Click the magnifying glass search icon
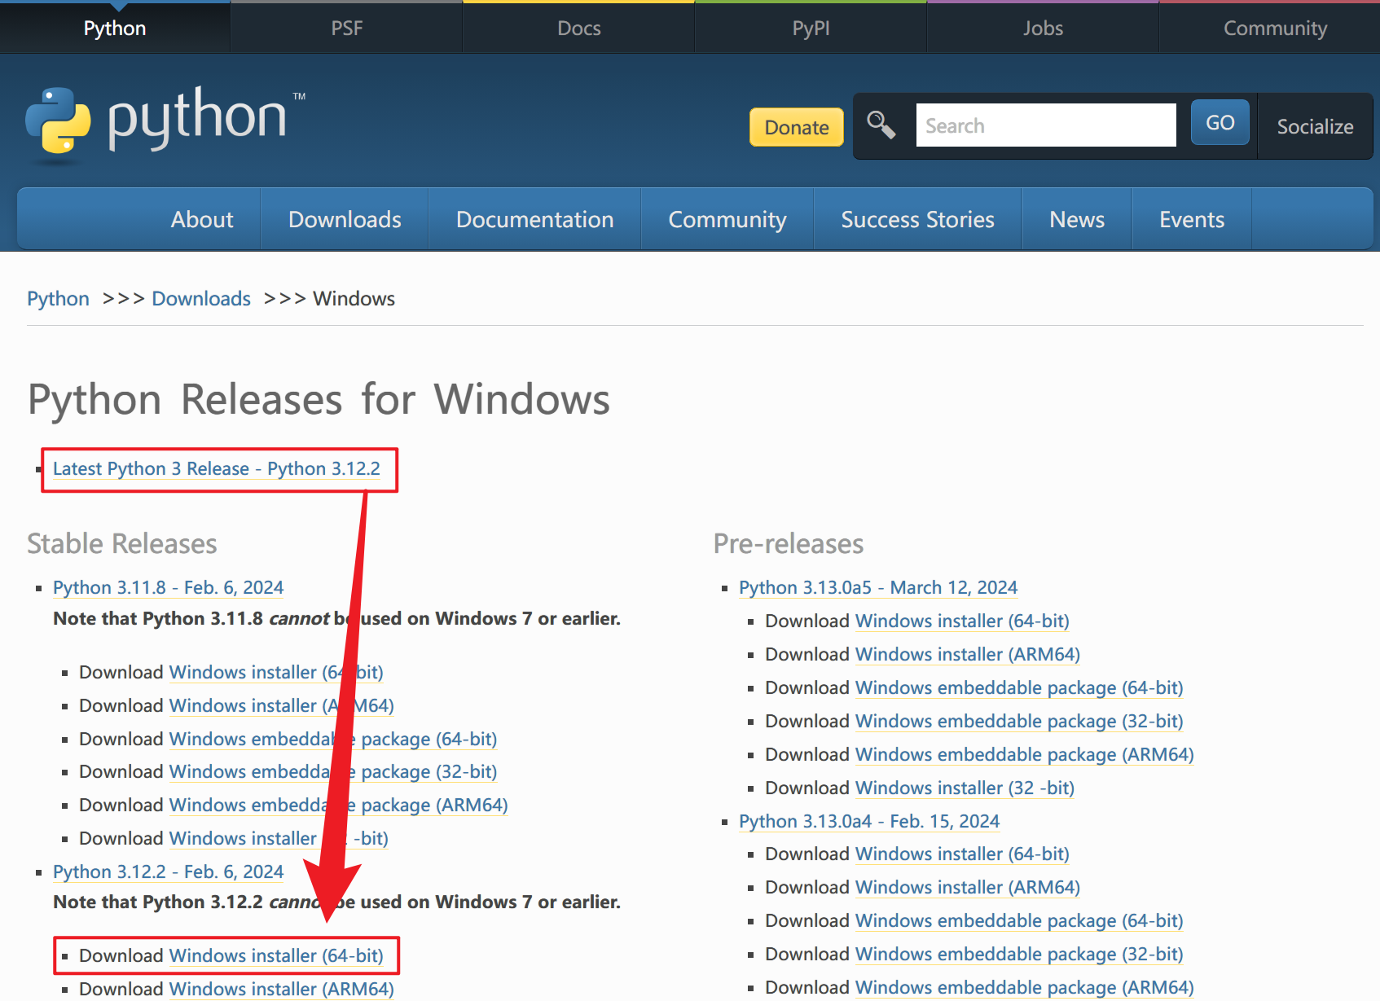The height and width of the screenshot is (1001, 1380). coord(881,125)
